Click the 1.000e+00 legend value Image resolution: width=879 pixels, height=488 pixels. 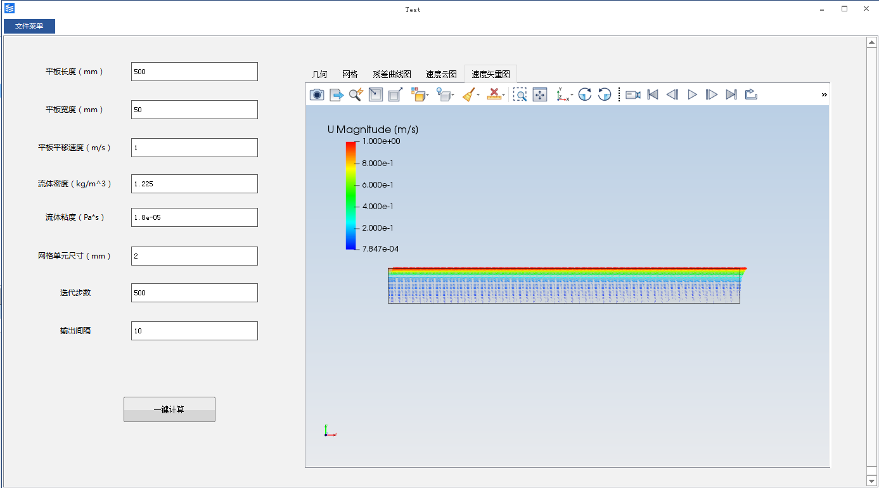381,141
